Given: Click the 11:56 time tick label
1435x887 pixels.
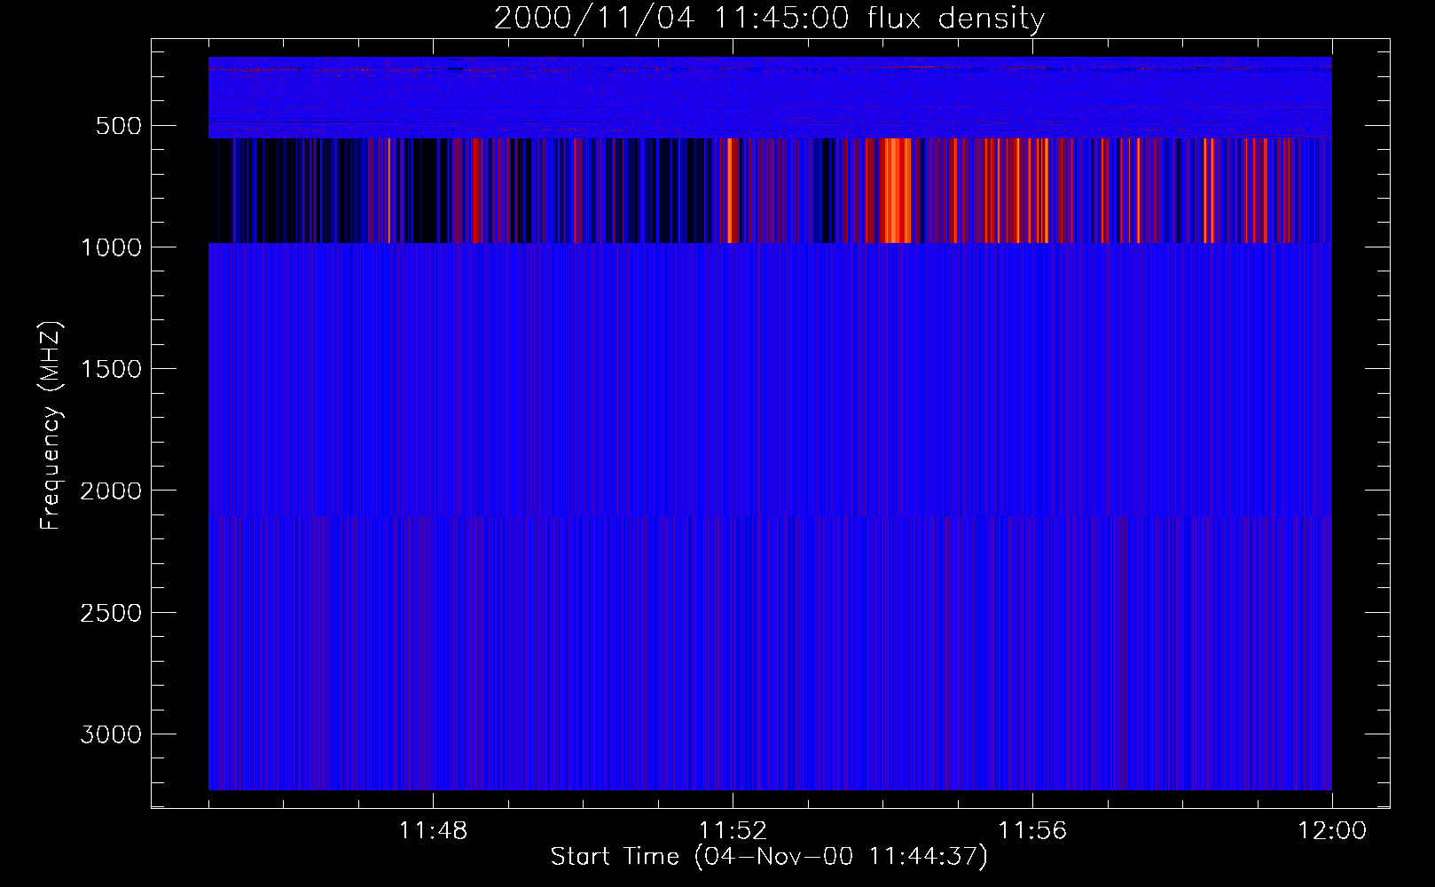Looking at the screenshot, I should pos(1032,831).
